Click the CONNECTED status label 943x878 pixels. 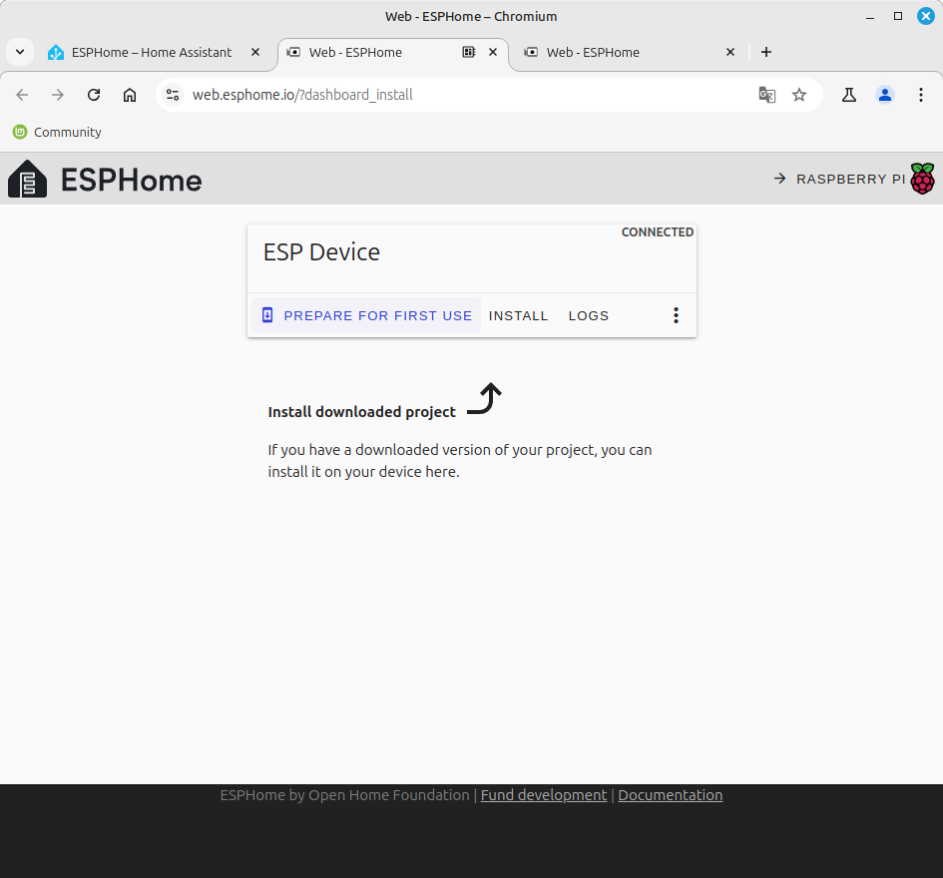[658, 232]
